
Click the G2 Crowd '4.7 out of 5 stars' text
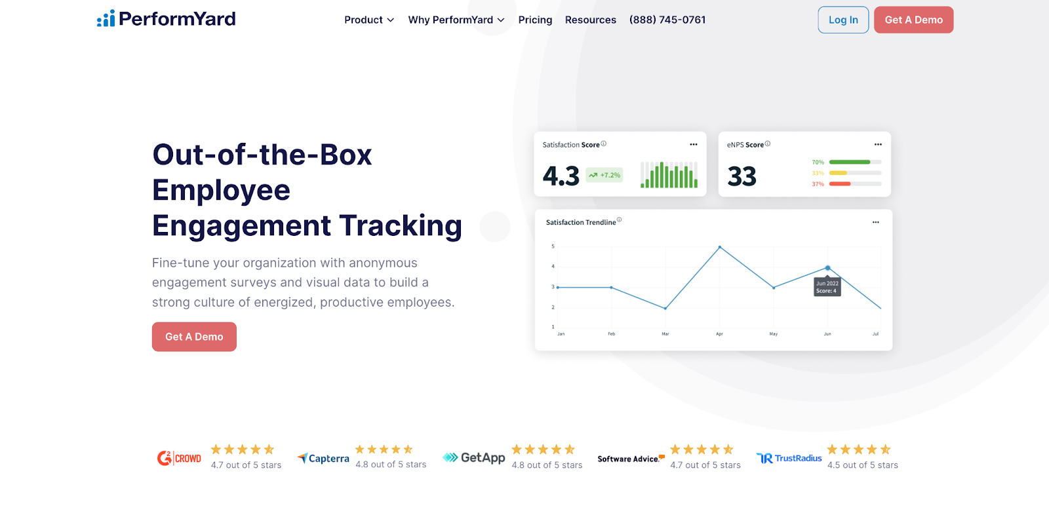(x=247, y=465)
